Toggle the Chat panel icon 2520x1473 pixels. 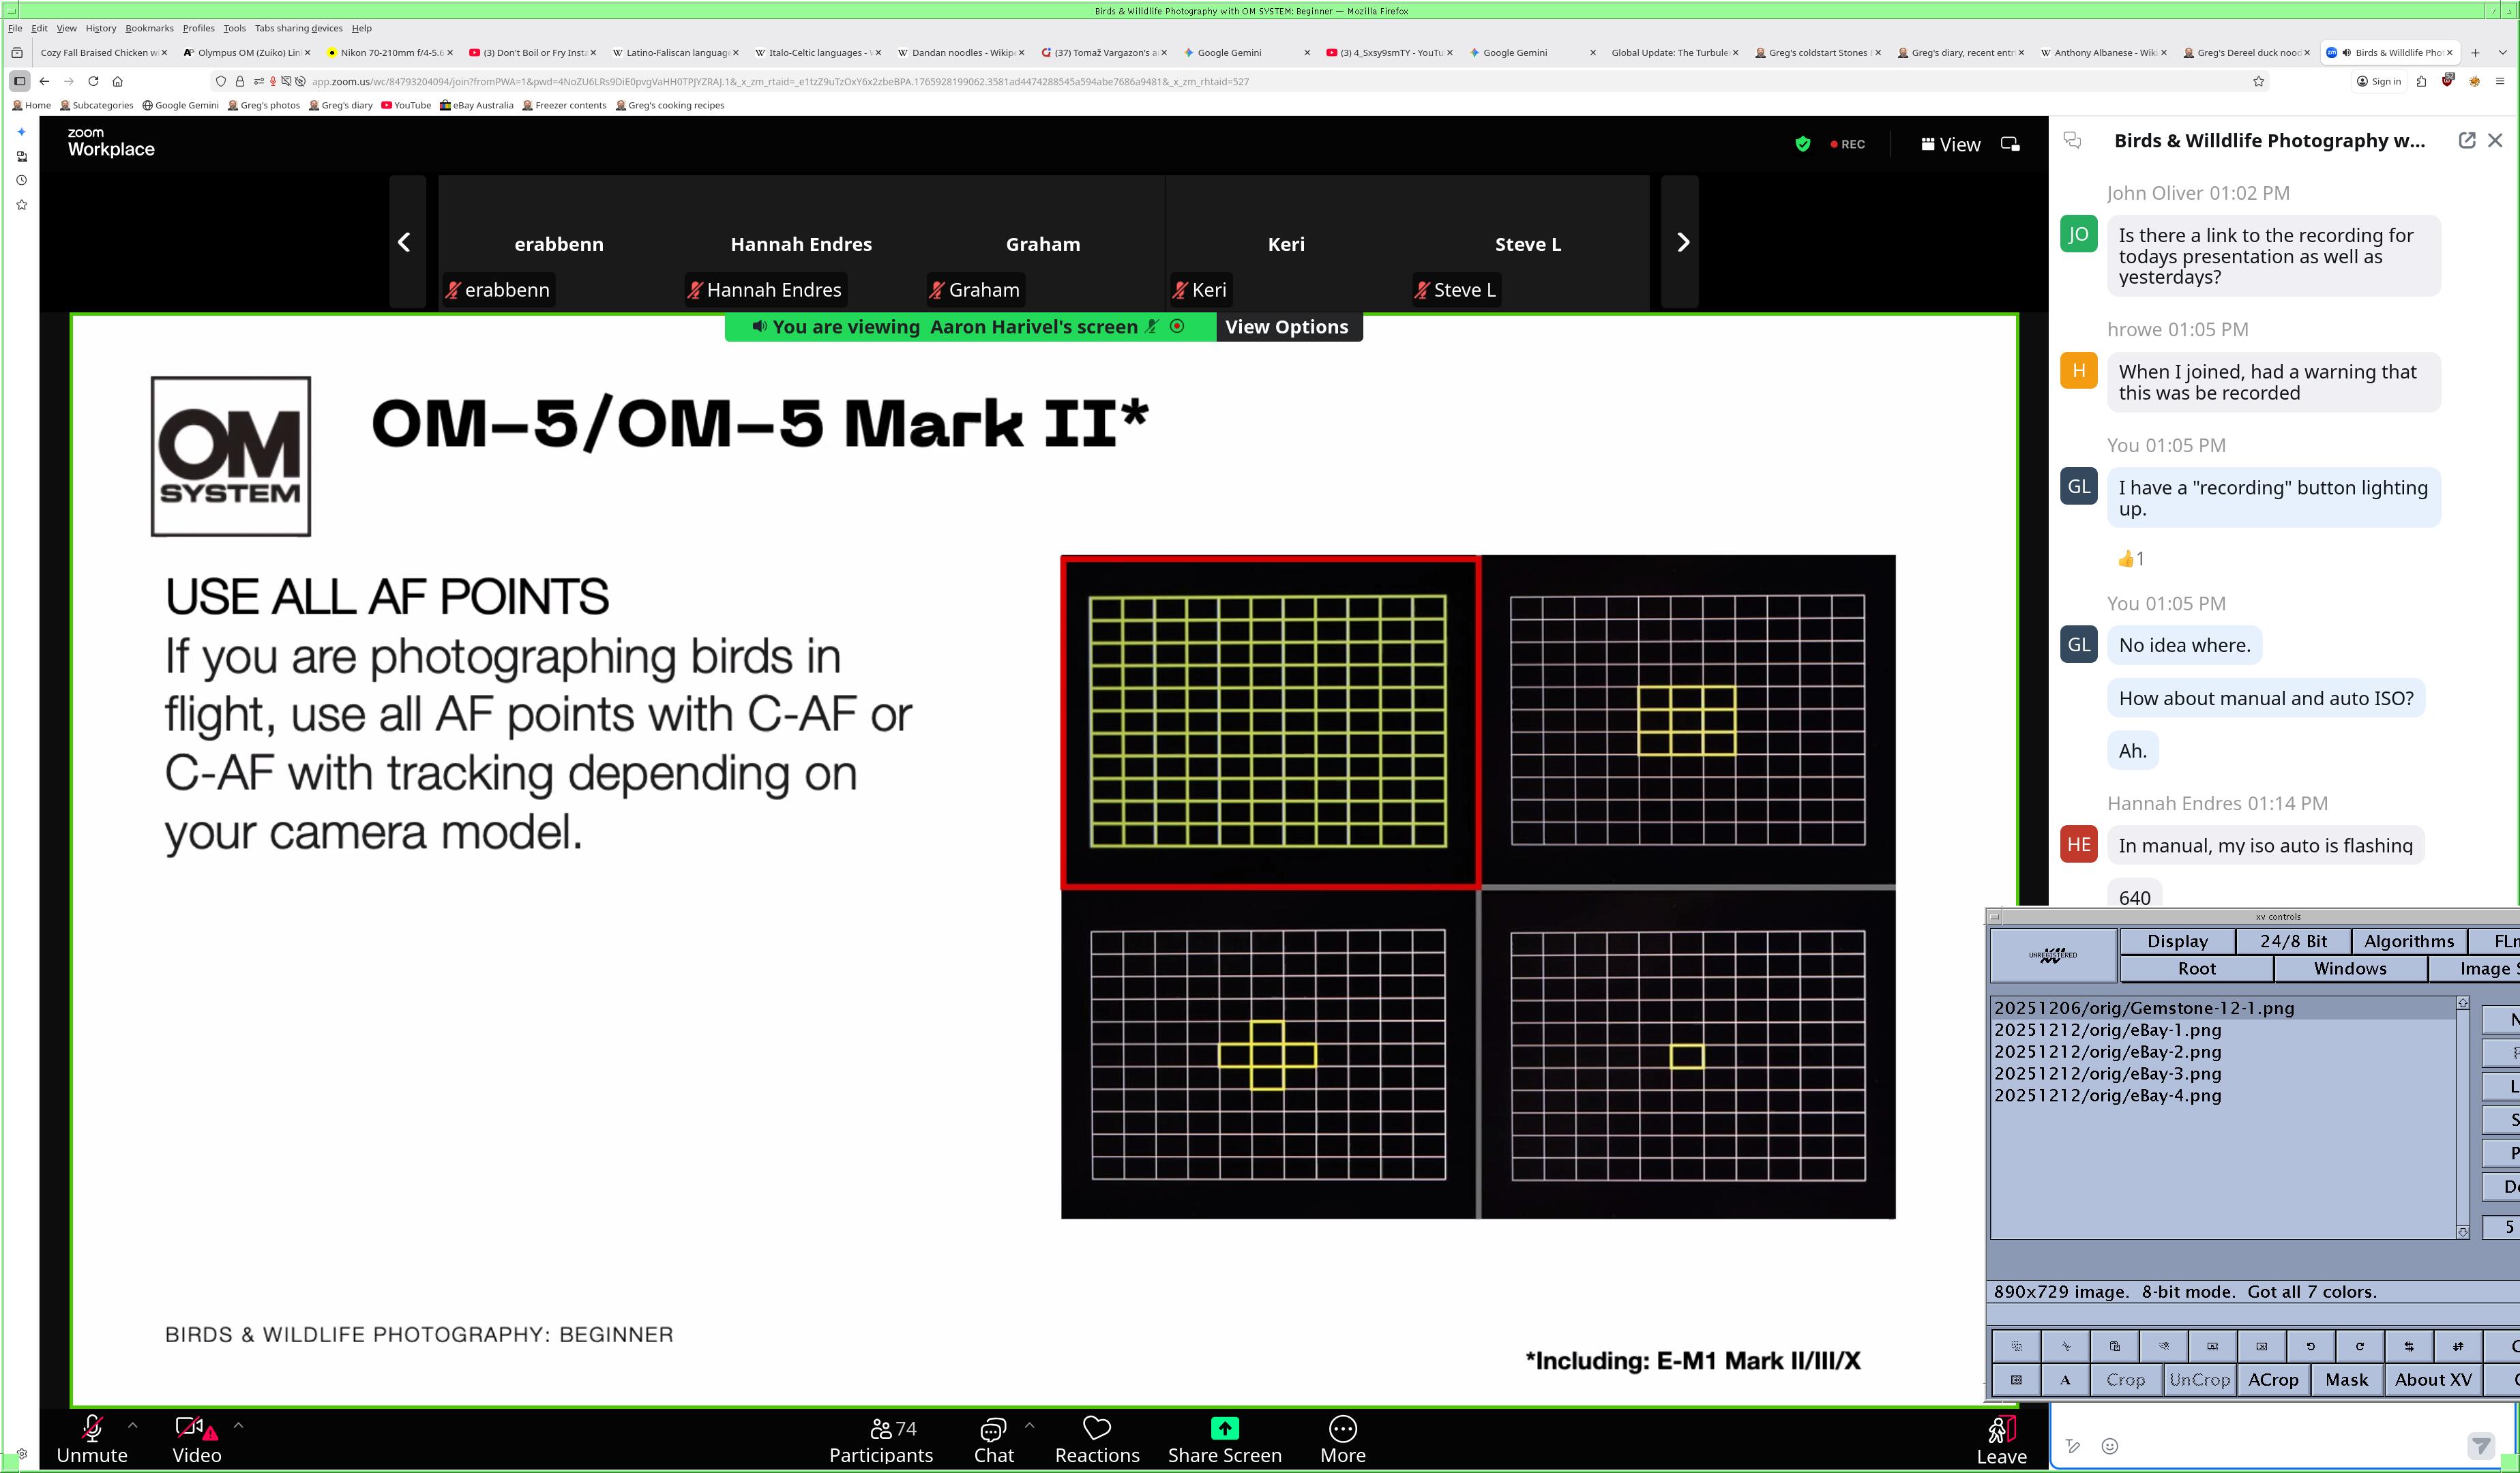click(x=993, y=1429)
